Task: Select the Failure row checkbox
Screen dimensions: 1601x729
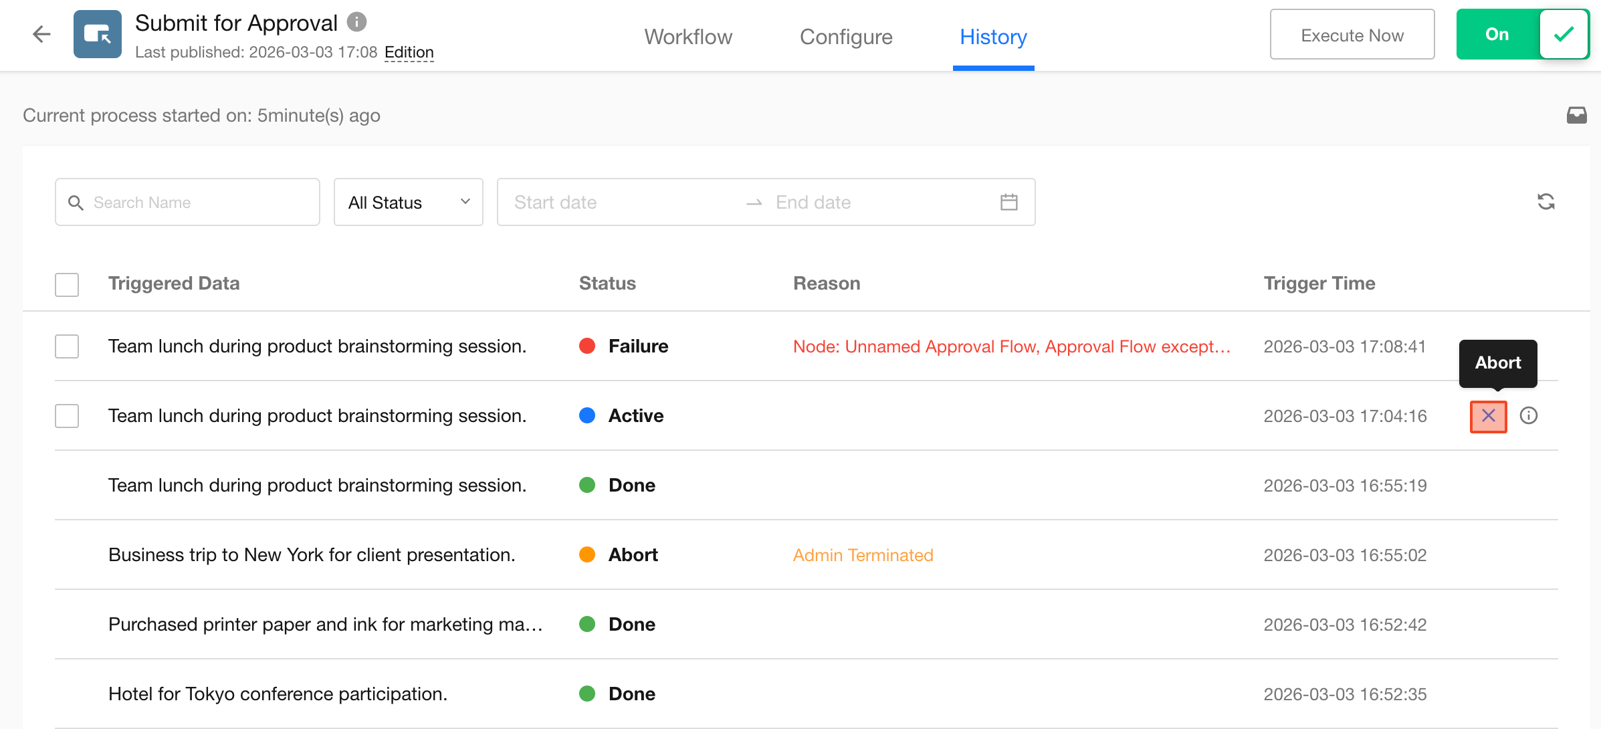Action: (x=67, y=346)
